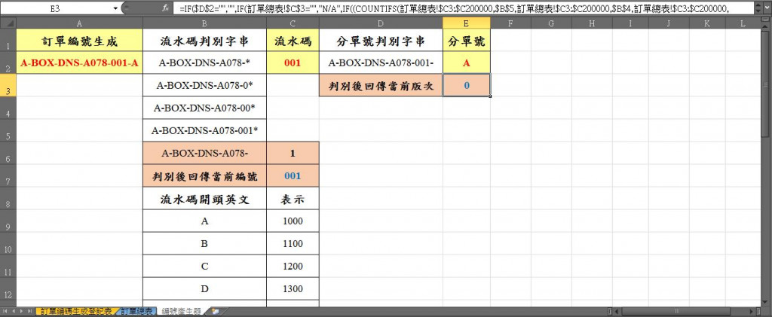772x317 pixels.
Task: Select row 7 header
Action: [x=9, y=175]
